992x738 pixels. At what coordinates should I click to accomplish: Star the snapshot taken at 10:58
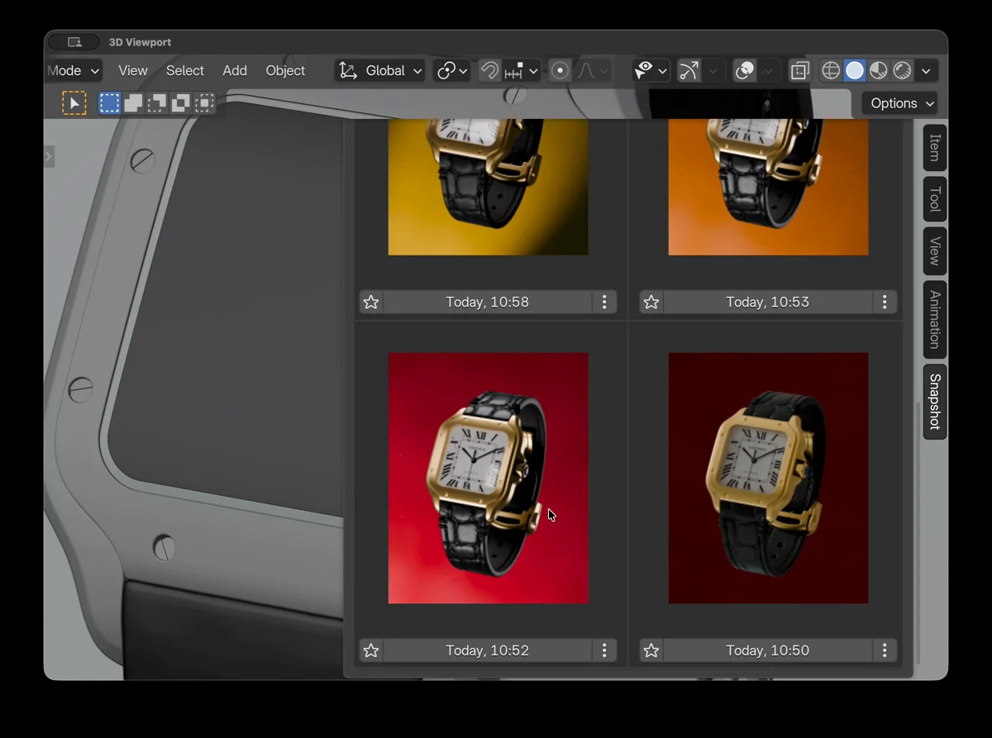pyautogui.click(x=370, y=302)
